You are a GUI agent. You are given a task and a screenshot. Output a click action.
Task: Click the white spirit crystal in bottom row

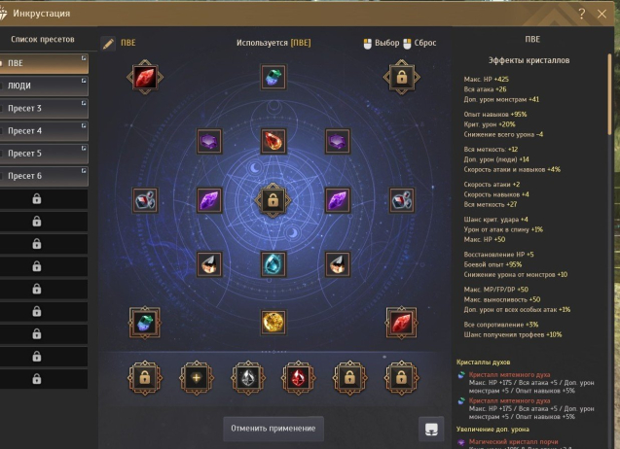(248, 377)
